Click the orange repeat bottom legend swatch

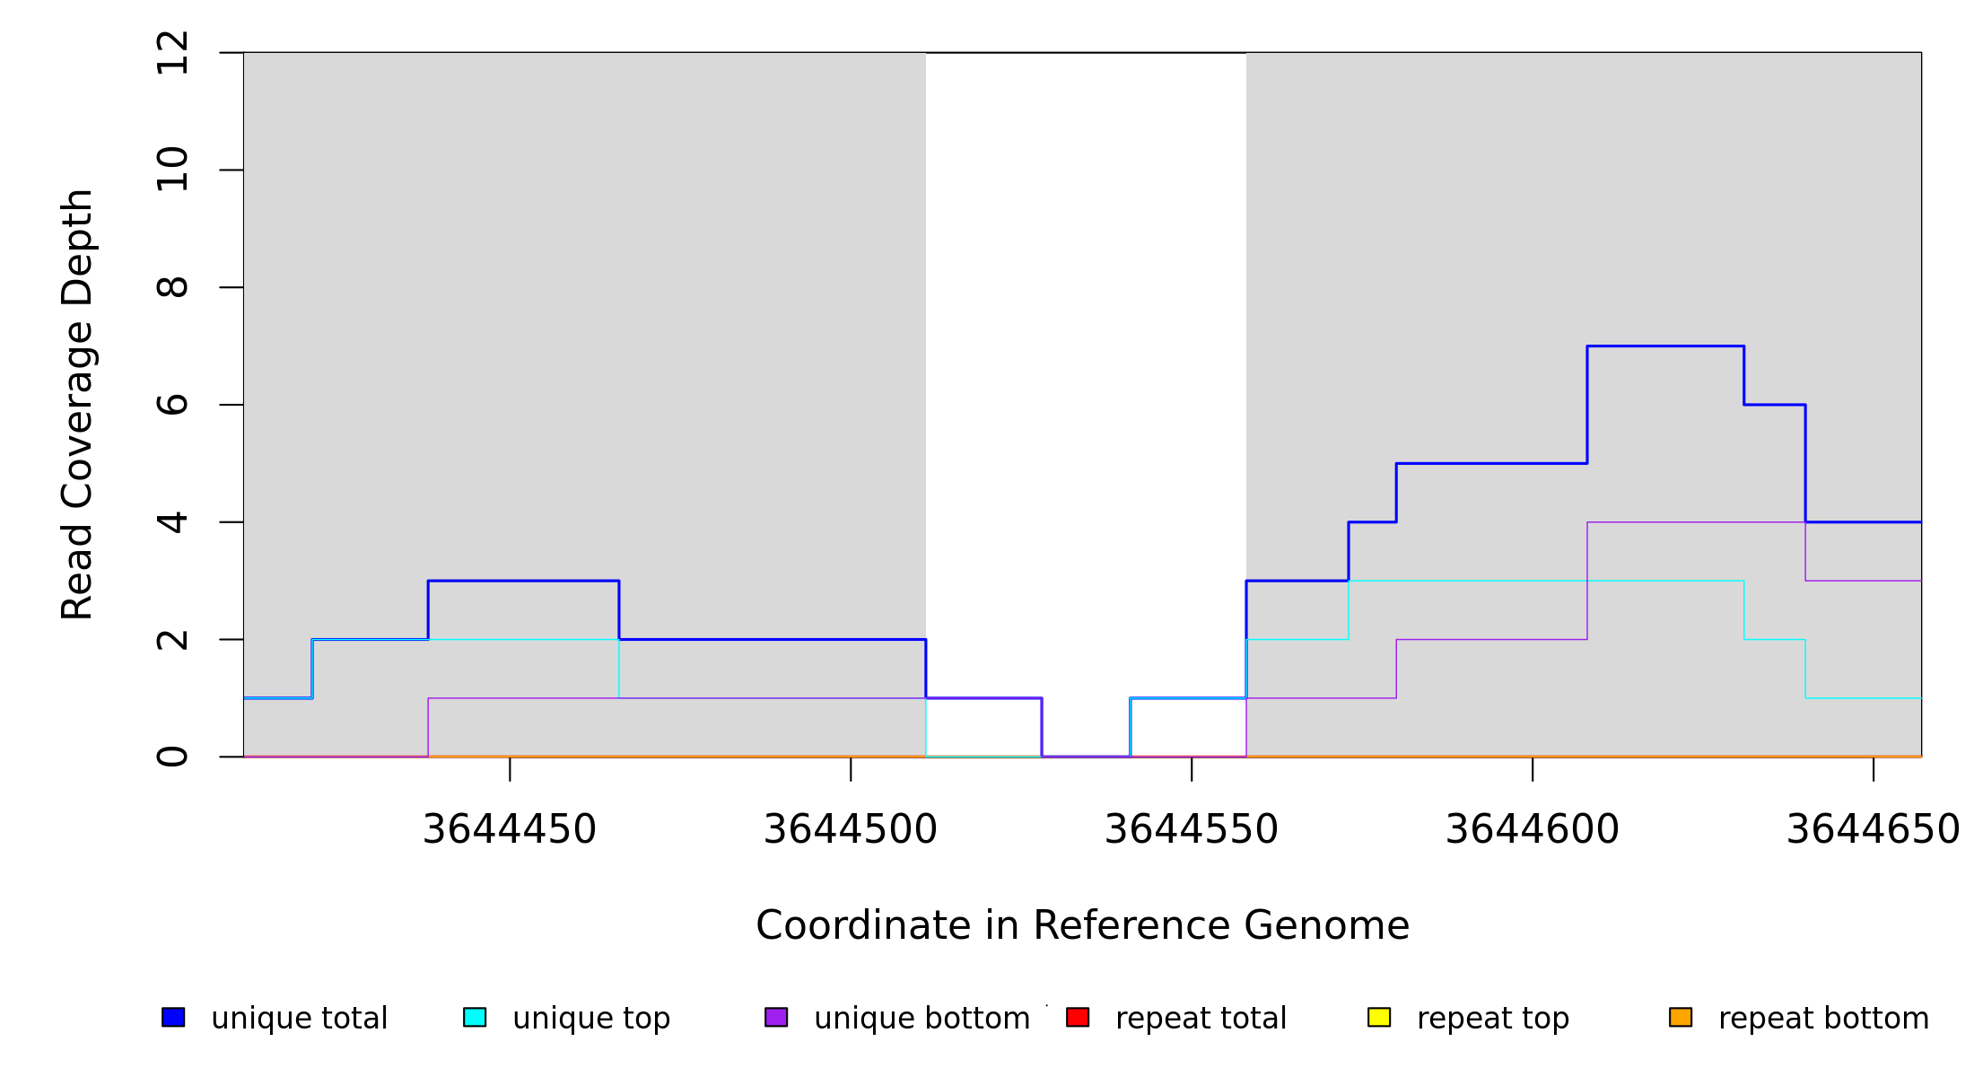[1681, 1017]
